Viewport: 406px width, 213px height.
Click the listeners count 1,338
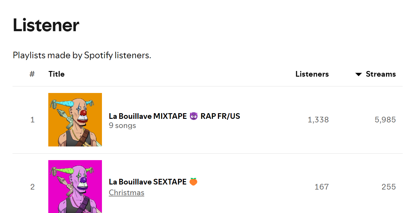[x=318, y=119]
